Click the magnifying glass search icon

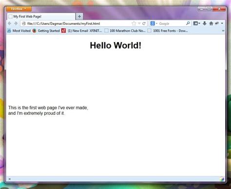pyautogui.click(x=188, y=23)
